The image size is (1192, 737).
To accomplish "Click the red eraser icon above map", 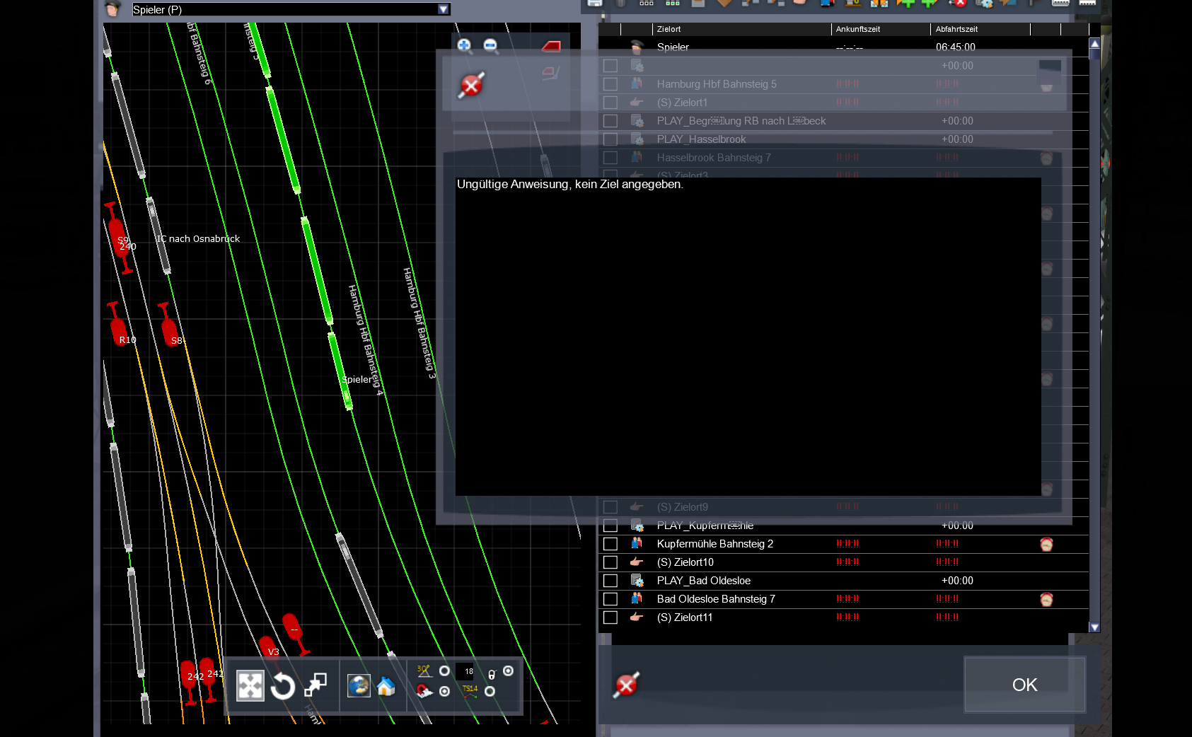I will point(551,47).
